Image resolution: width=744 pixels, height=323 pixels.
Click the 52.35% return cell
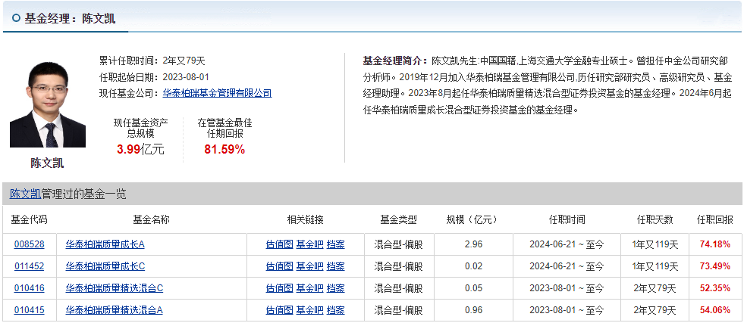pyautogui.click(x=714, y=288)
